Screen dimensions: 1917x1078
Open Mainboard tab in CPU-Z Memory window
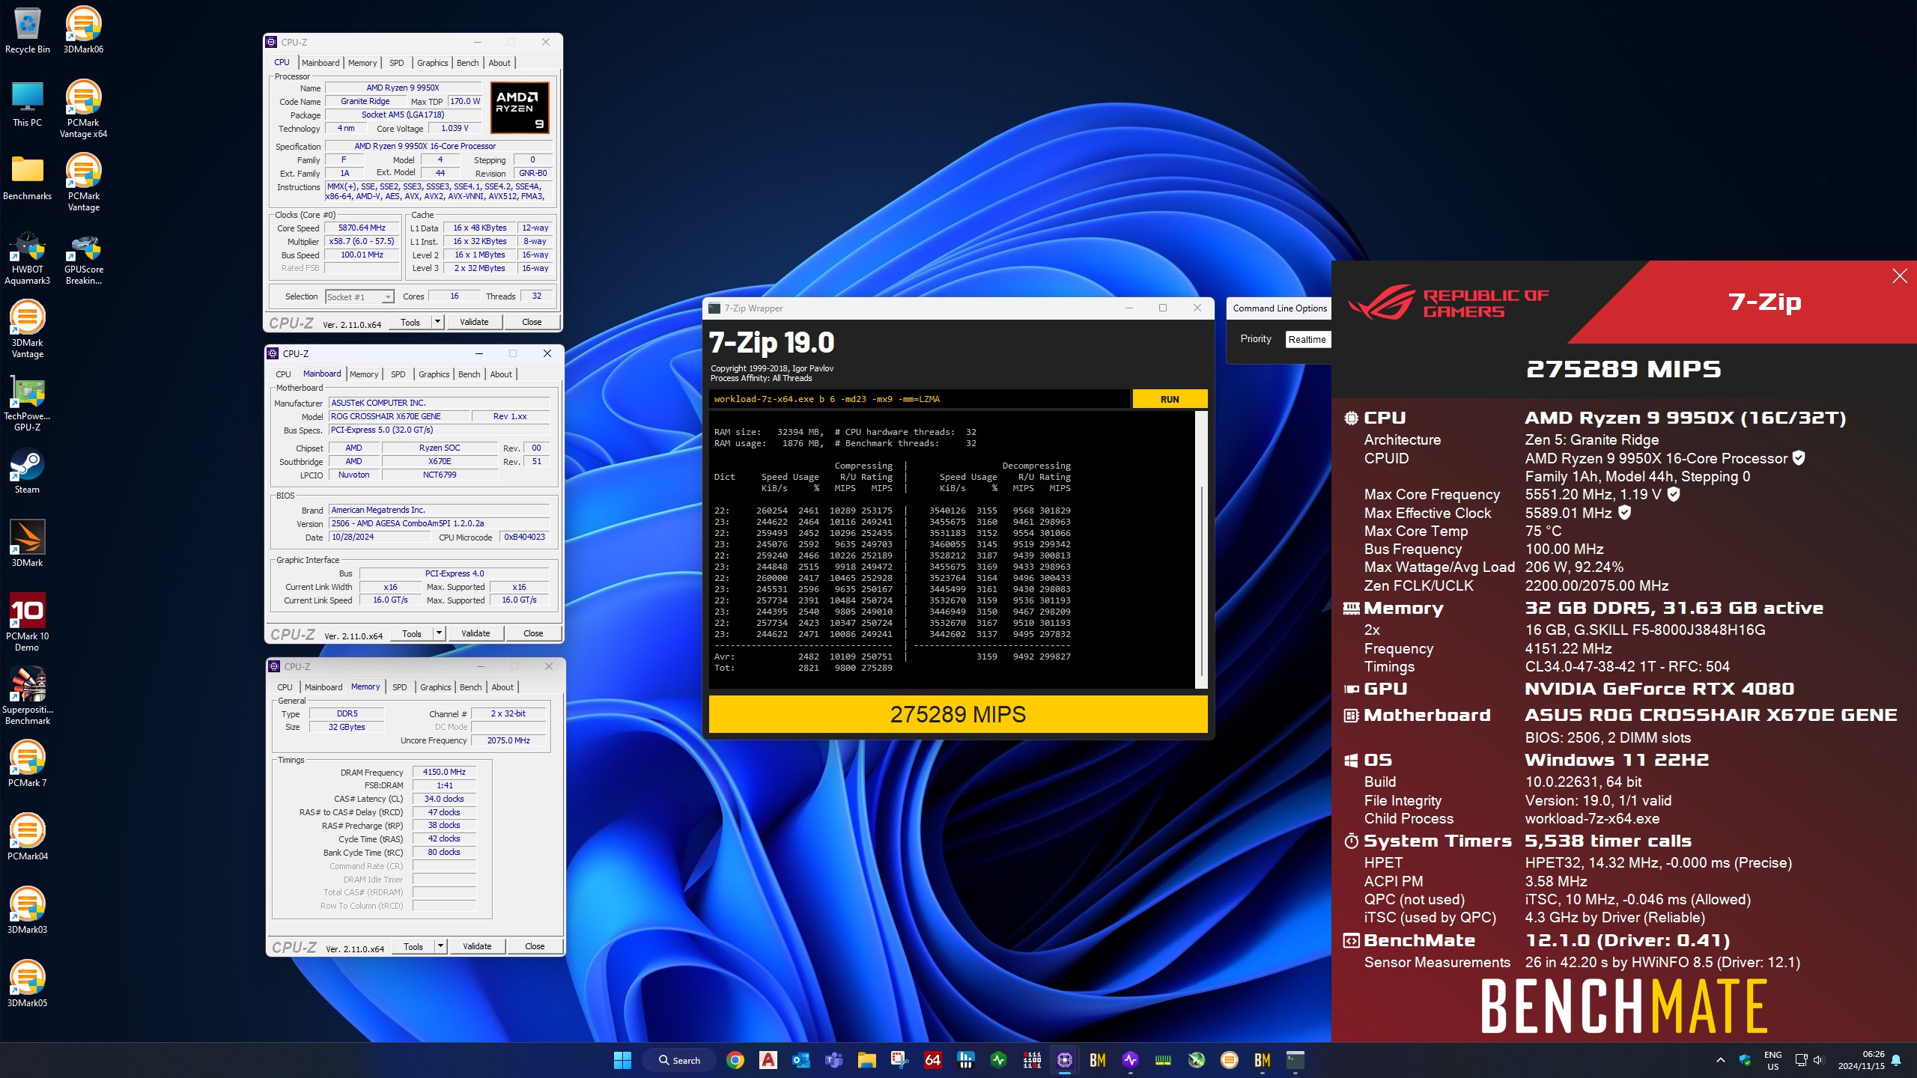click(323, 687)
